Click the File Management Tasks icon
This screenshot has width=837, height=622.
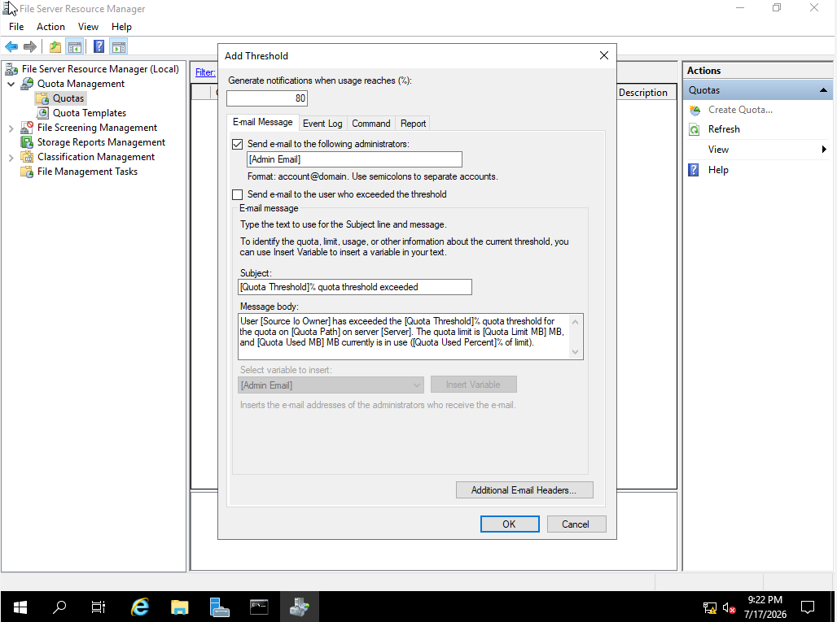(x=27, y=172)
